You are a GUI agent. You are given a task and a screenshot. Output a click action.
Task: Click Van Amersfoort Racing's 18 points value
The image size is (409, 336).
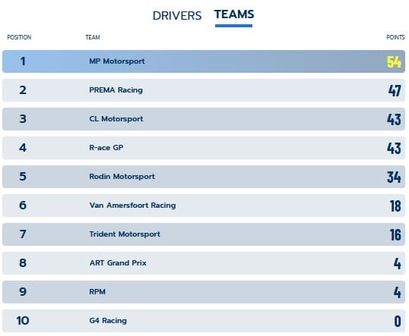395,206
